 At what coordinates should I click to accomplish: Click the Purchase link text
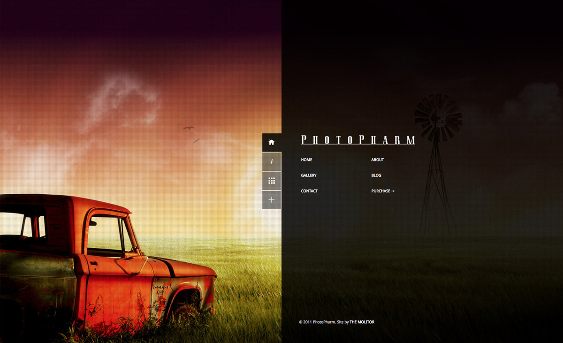tap(380, 191)
